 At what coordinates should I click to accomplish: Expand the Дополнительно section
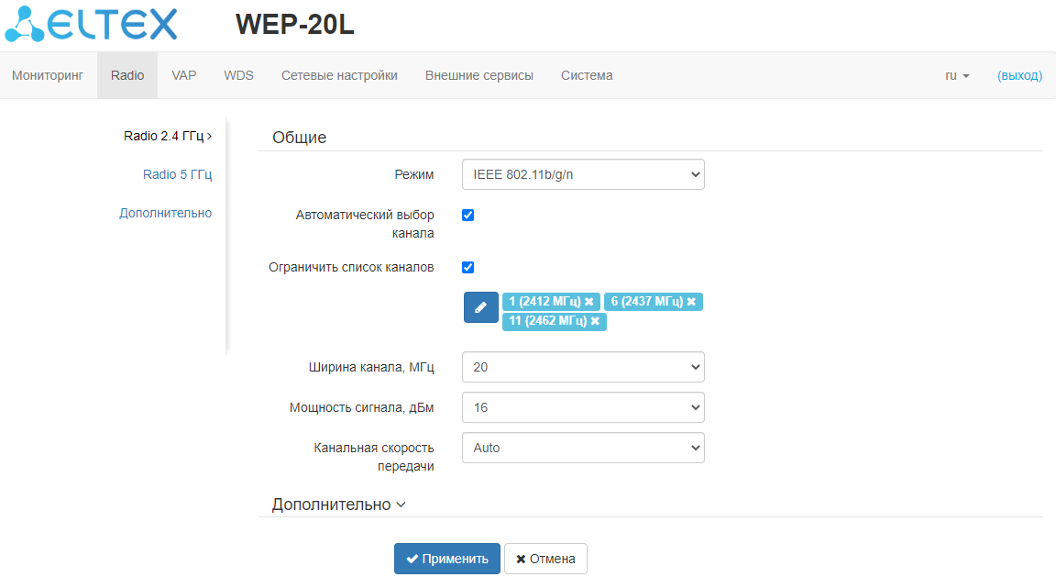point(338,505)
